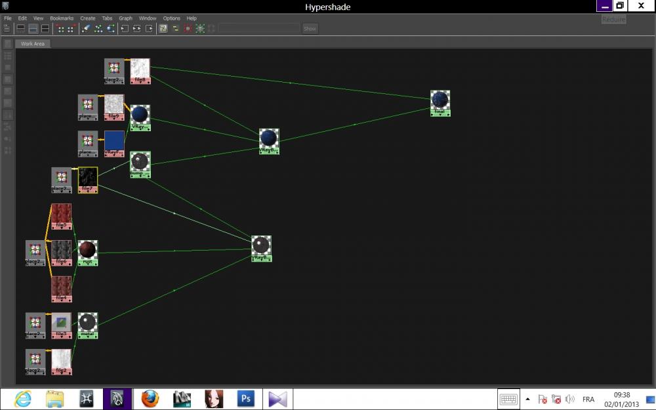Select the blue VRay material node beside file9
Screen dimensions: 656x410
click(x=140, y=117)
